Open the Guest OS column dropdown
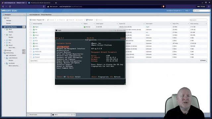 coord(144,23)
